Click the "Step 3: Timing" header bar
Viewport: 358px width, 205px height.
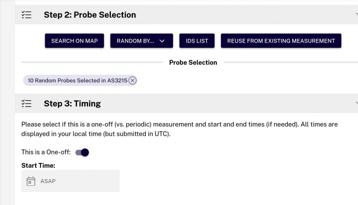point(72,103)
